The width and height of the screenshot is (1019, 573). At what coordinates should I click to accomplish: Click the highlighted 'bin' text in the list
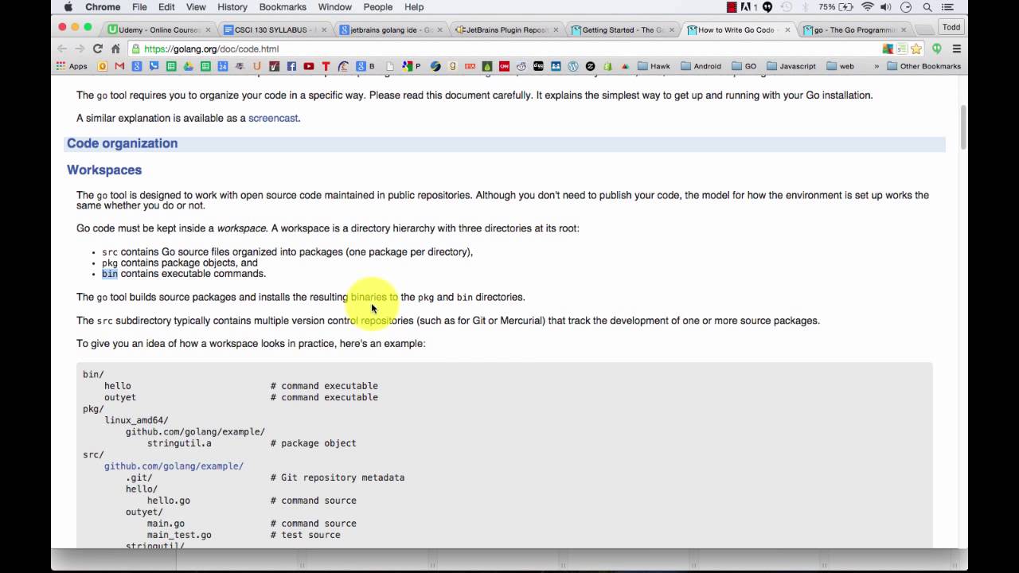[110, 274]
